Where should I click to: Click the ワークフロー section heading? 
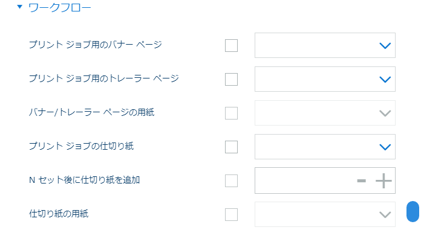click(x=60, y=7)
